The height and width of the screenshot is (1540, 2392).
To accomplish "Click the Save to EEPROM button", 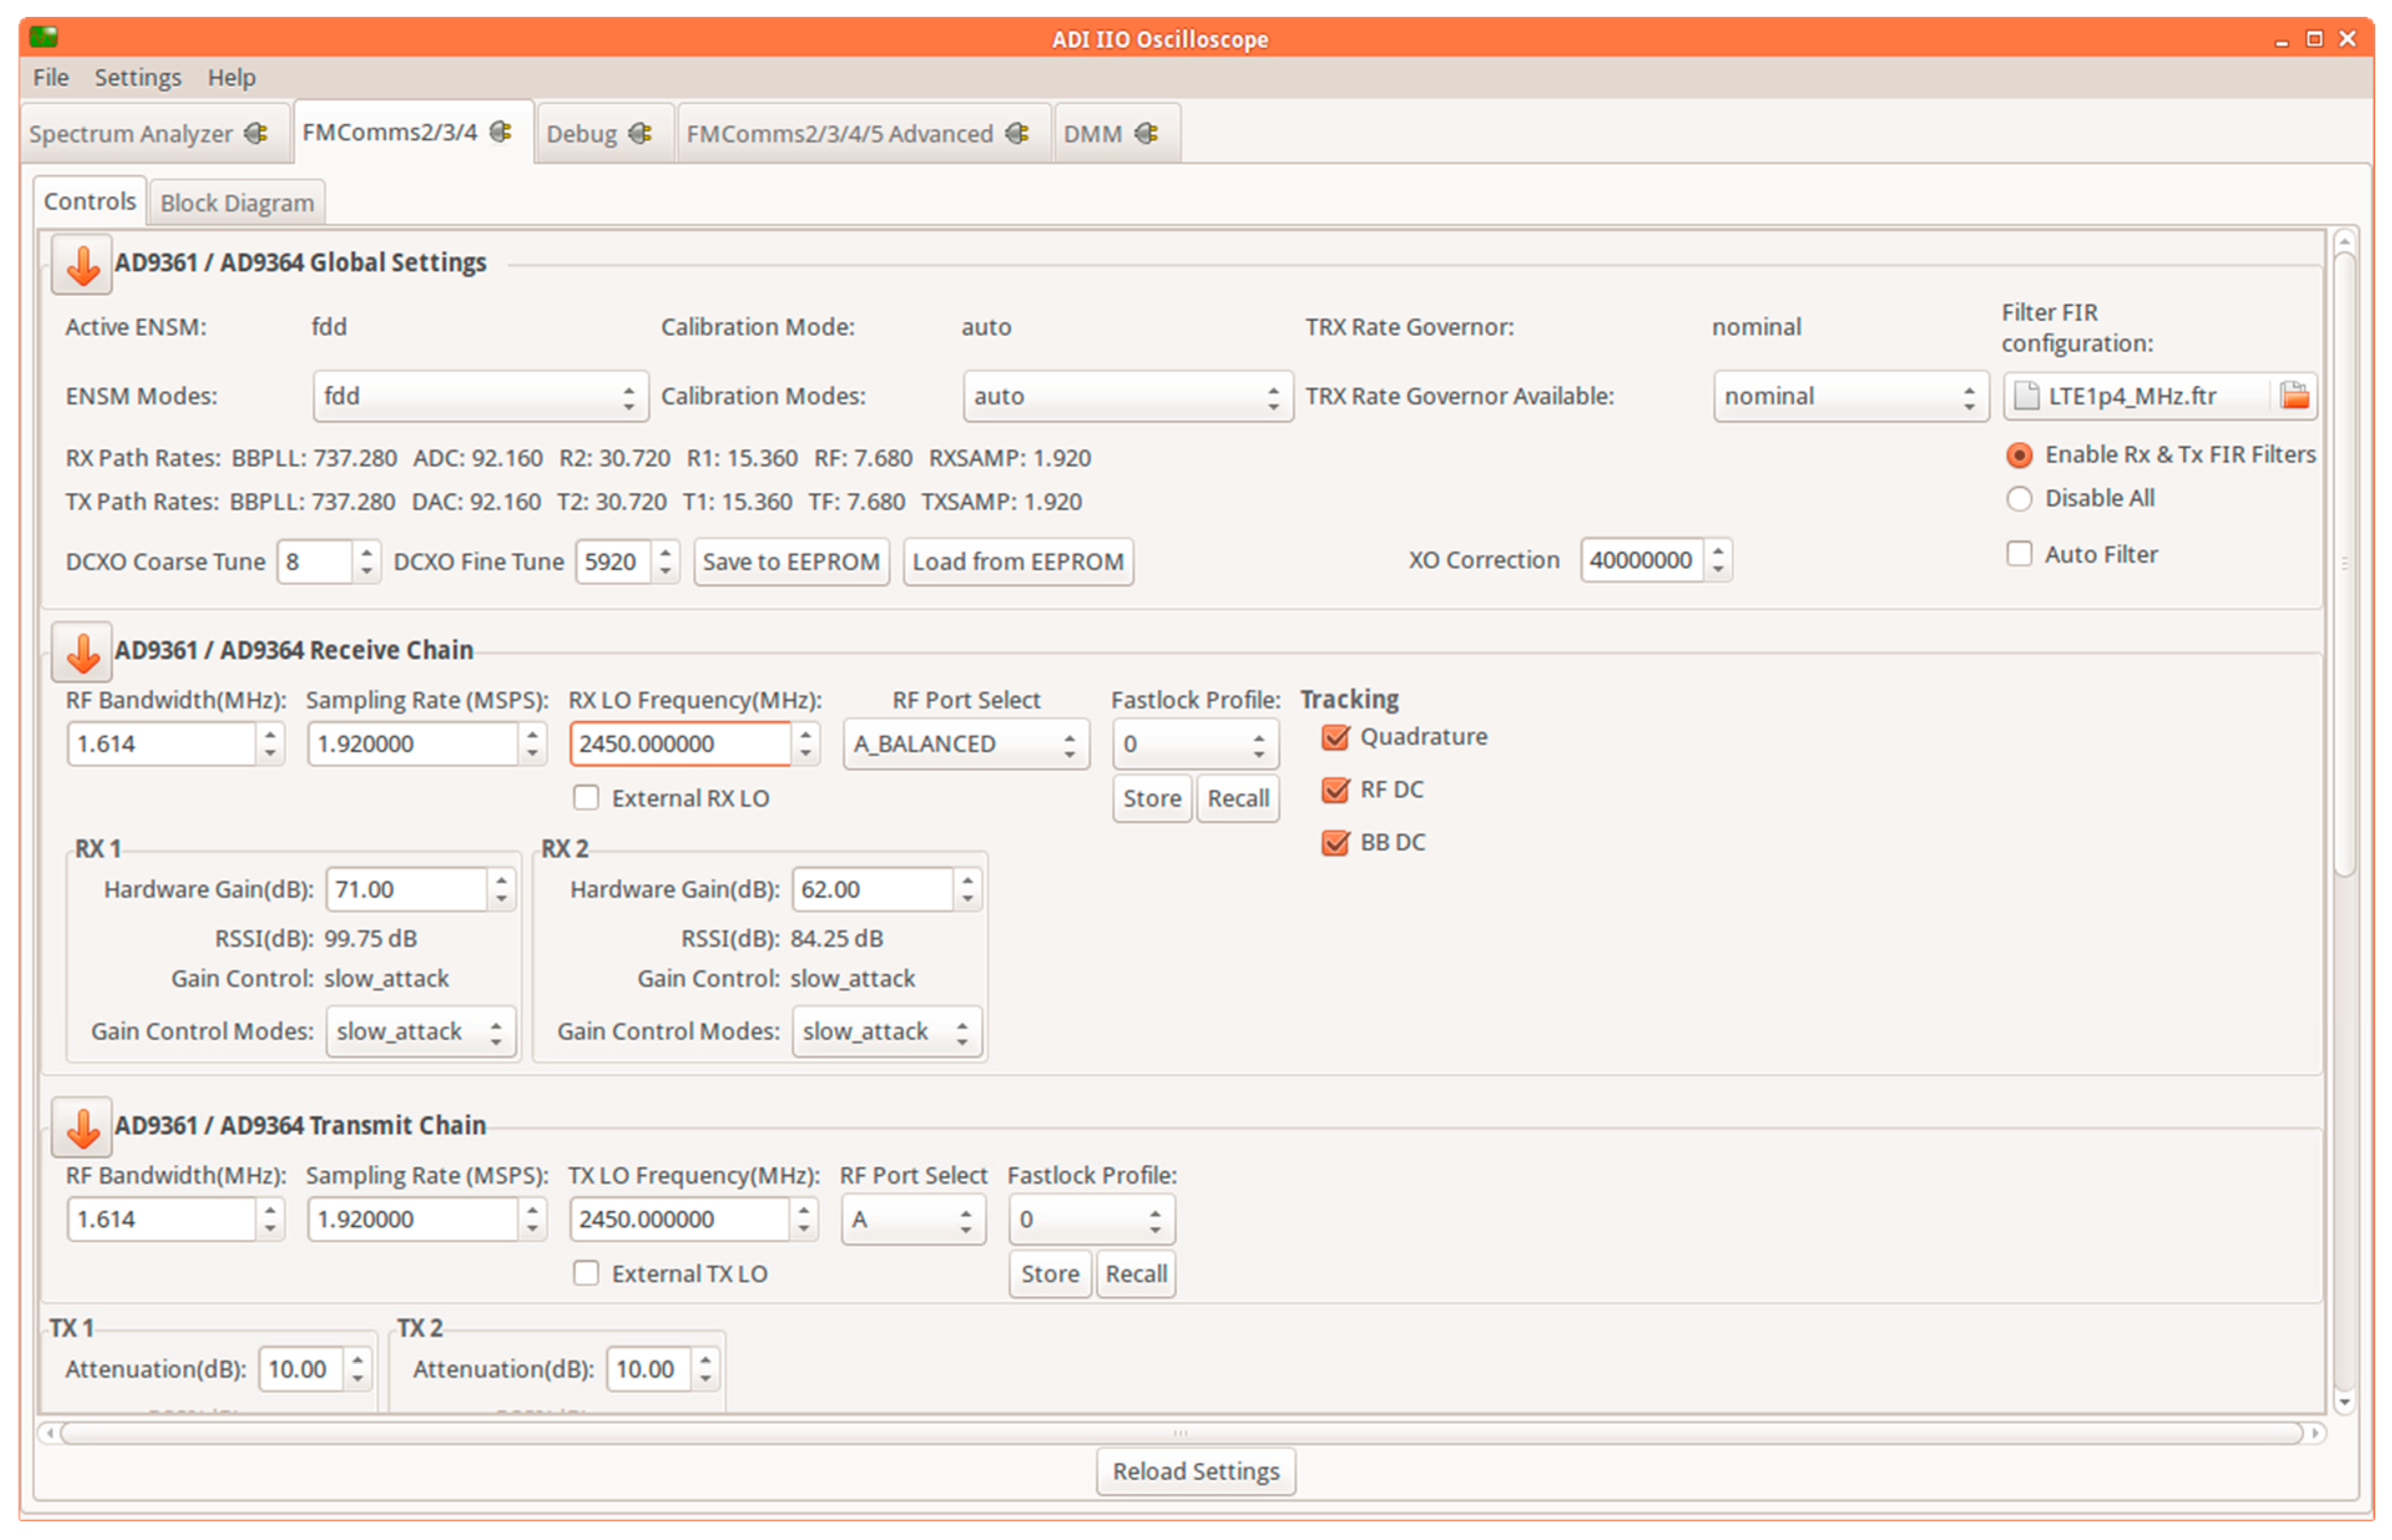I will (x=791, y=562).
